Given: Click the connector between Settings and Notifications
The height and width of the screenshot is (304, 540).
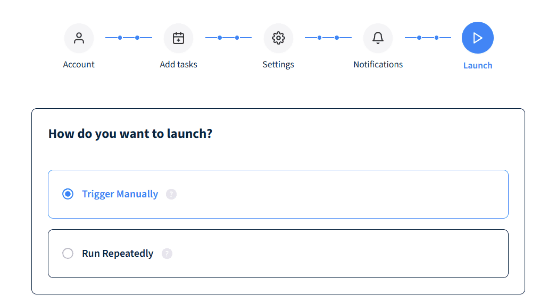Looking at the screenshot, I should point(328,38).
